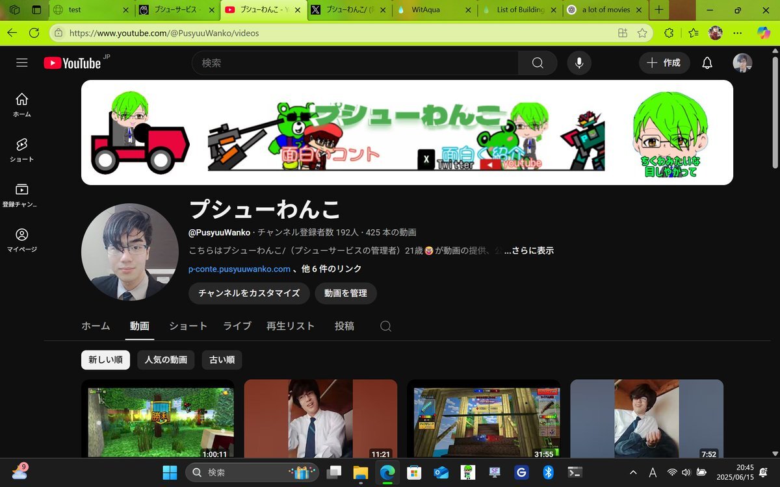Open the channel ショート tab
This screenshot has height=487, width=780.
click(188, 326)
